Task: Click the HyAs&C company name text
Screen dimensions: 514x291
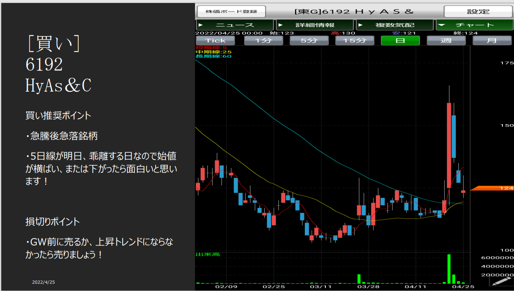Action: tap(58, 86)
